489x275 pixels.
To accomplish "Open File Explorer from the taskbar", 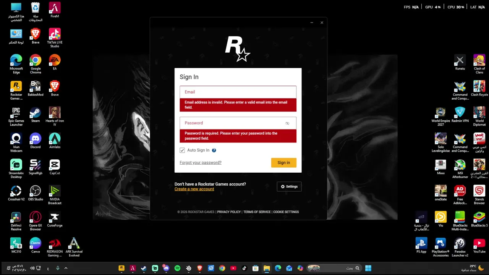I will point(267,268).
